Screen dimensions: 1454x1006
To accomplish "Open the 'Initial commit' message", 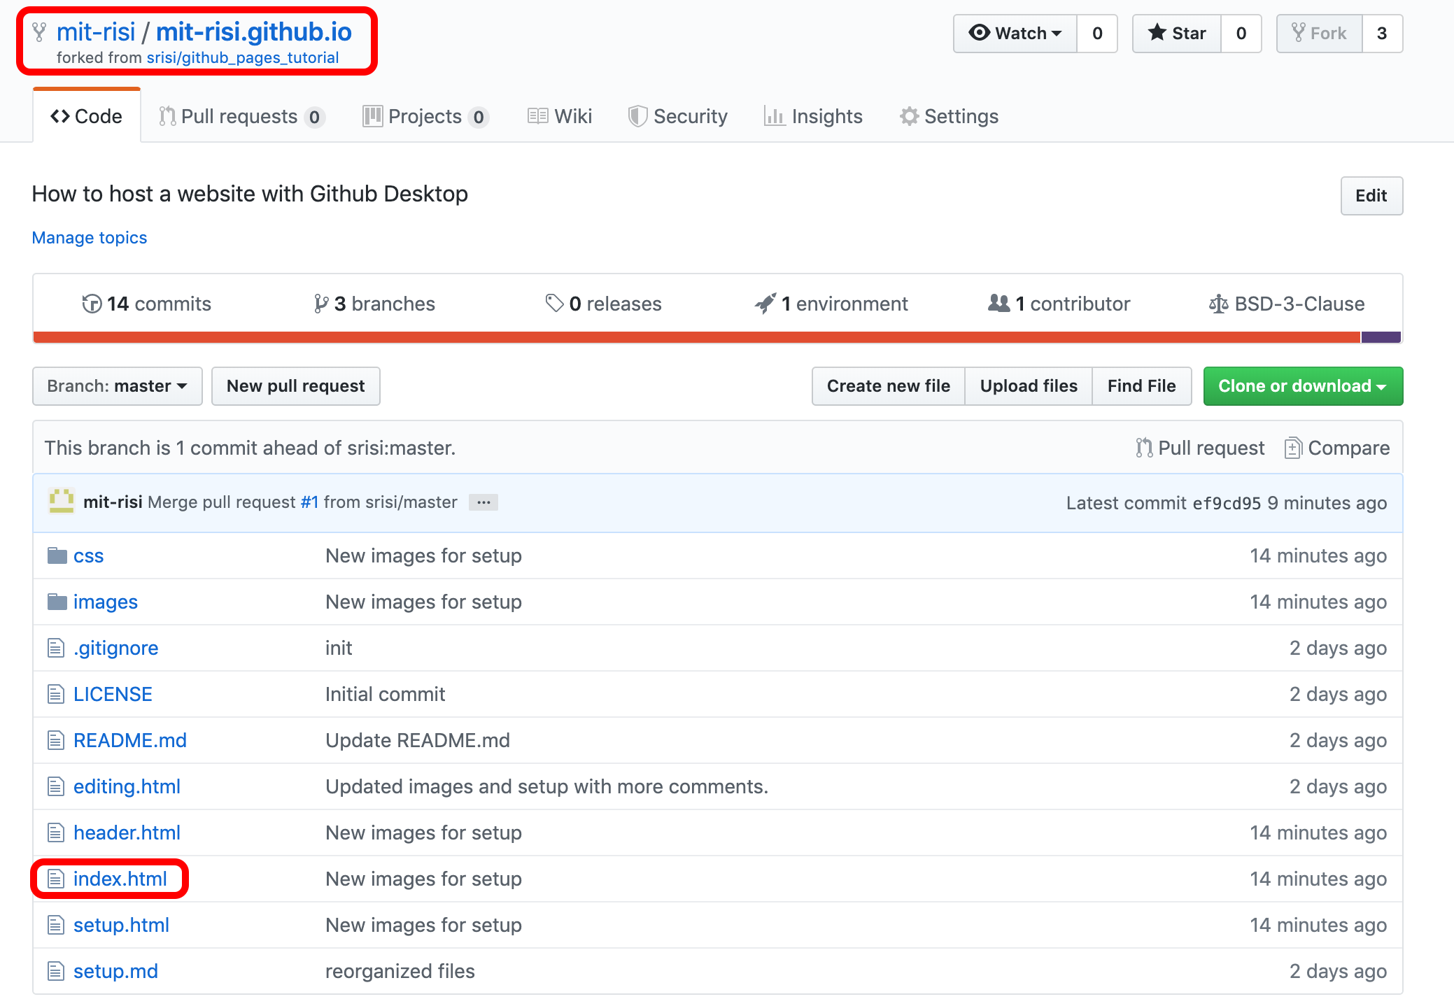I will click(386, 694).
